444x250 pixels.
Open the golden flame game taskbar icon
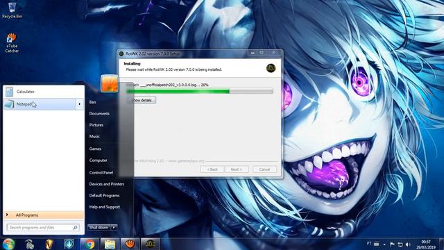pos(49,244)
